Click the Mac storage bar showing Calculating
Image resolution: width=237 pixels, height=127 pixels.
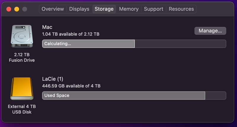[x=88, y=44]
